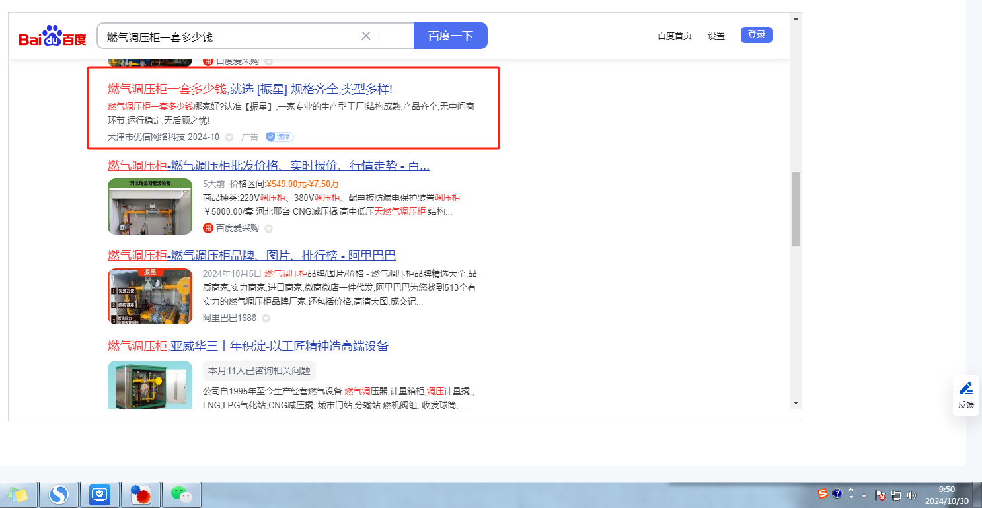
Task: Open Sogou browser from the taskbar
Action: [x=59, y=494]
